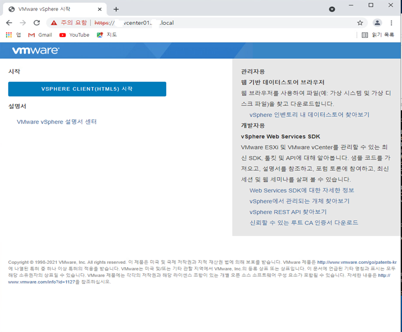Download 신뢰할 수 있는 루트 CA 인증서

point(304,223)
